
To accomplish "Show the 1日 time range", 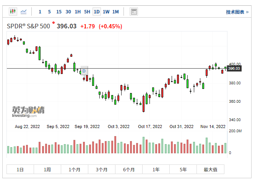I will pyautogui.click(x=20, y=169).
